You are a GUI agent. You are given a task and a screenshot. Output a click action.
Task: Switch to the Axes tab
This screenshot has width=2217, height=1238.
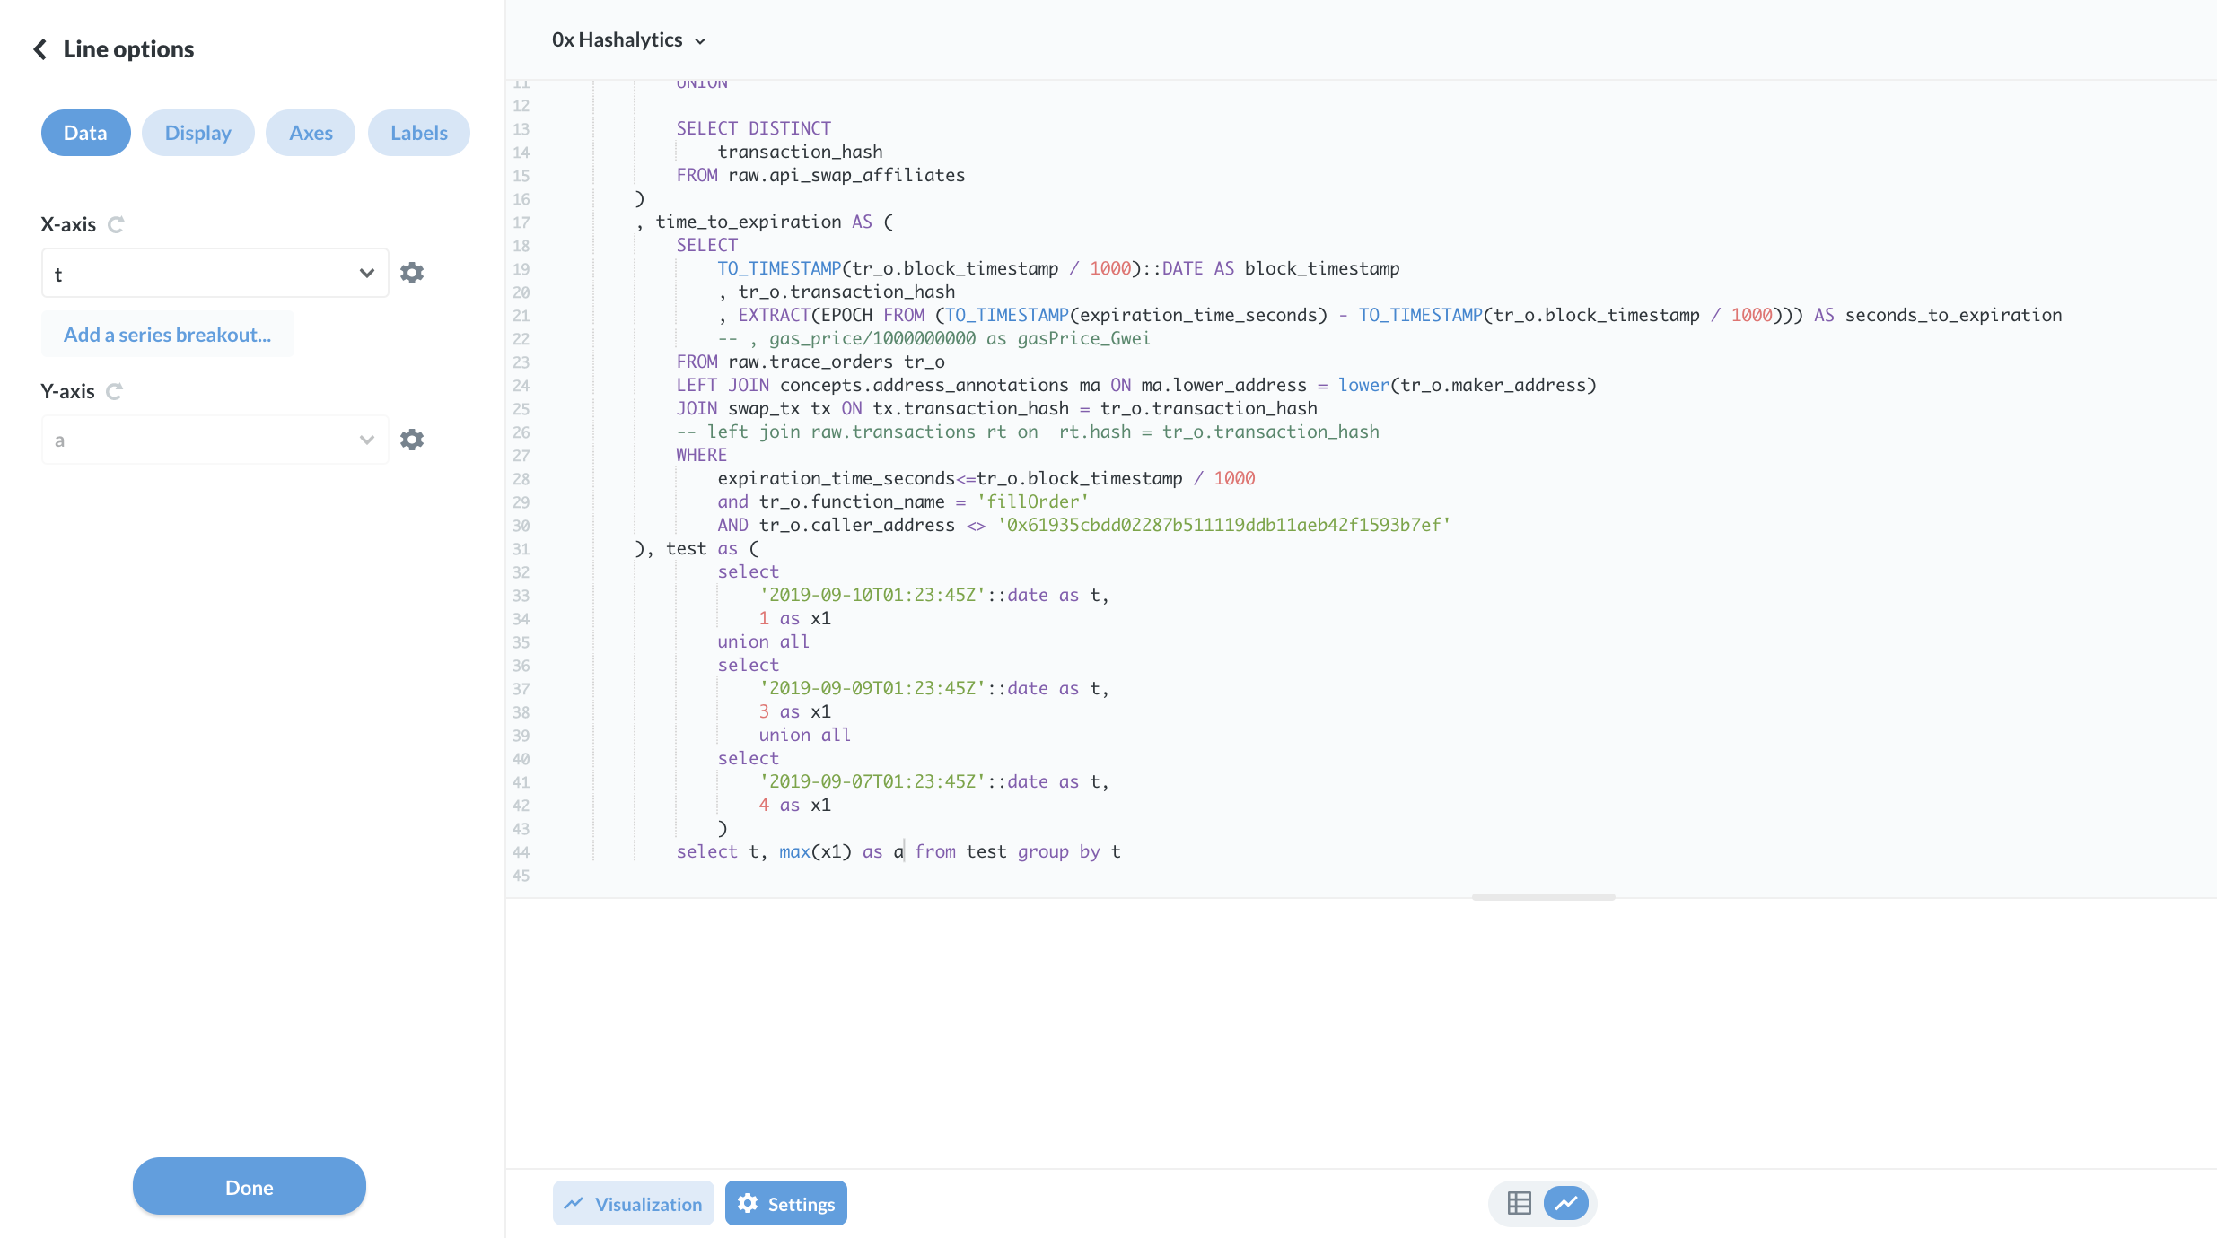[x=311, y=132]
